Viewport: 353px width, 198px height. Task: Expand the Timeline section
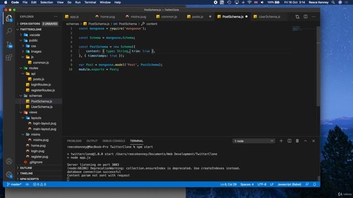point(39,173)
